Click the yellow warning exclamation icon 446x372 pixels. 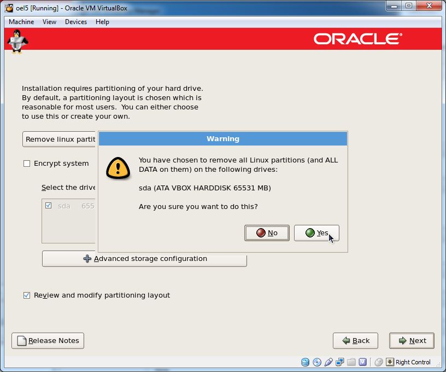pyautogui.click(x=118, y=168)
